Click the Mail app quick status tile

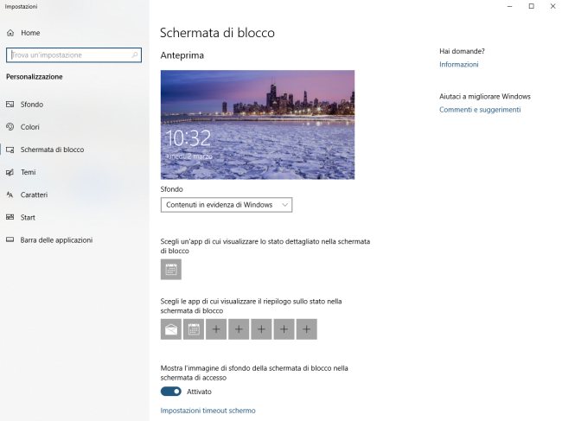171,329
